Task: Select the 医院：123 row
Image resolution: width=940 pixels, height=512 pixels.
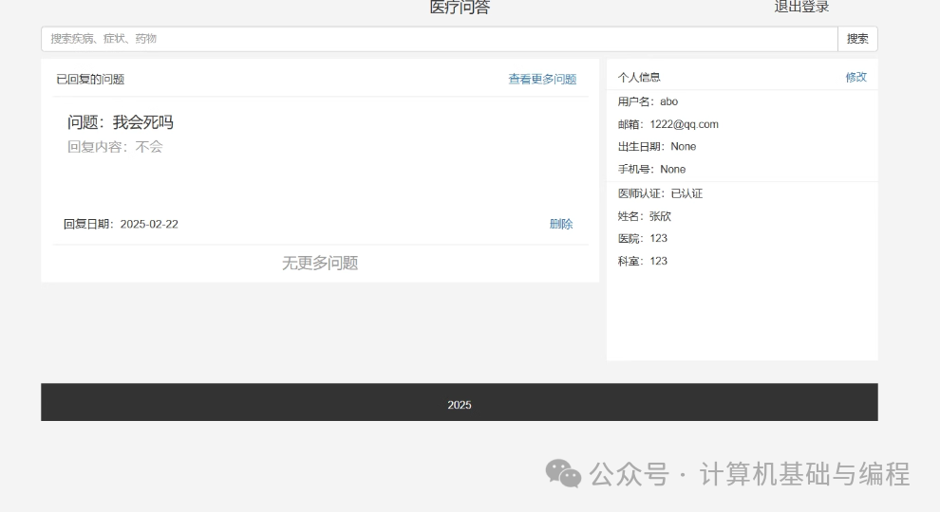Action: [643, 238]
